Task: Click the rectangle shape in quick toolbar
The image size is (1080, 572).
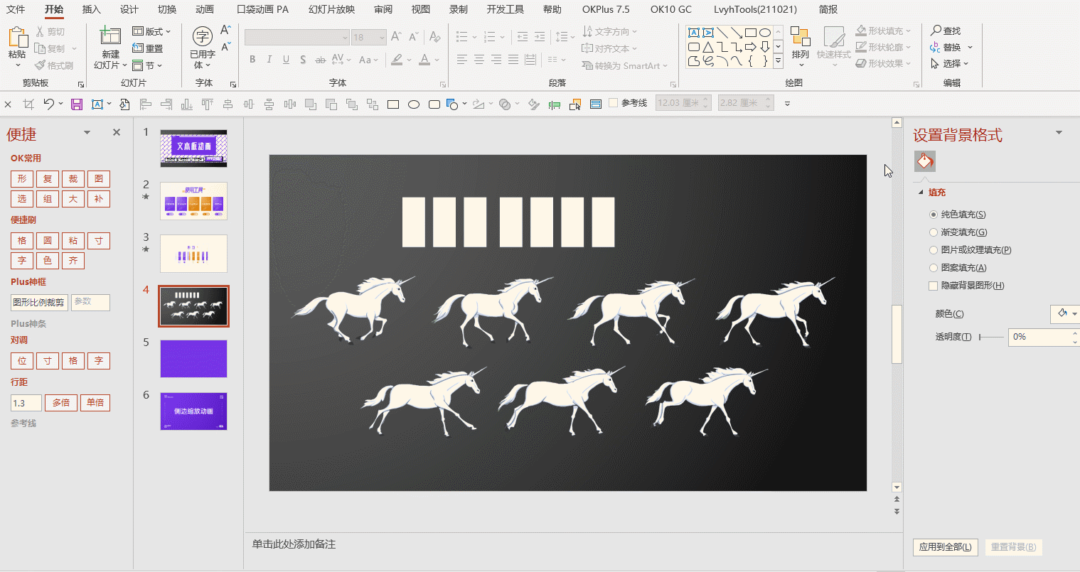Action: [393, 104]
